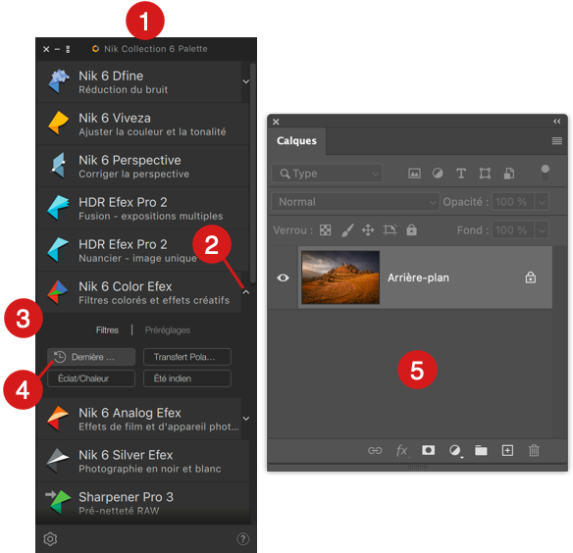Hide the Arrière-plan layer
This screenshot has width=573, height=553.
[x=283, y=277]
